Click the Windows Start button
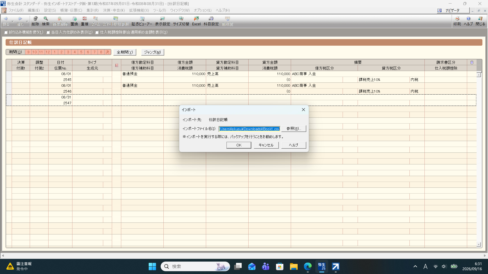Image resolution: width=488 pixels, height=274 pixels. (x=152, y=266)
